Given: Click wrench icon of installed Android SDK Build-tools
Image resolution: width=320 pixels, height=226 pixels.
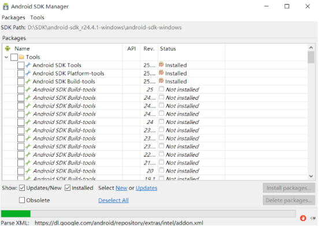Looking at the screenshot, I should pyautogui.click(x=28, y=81).
